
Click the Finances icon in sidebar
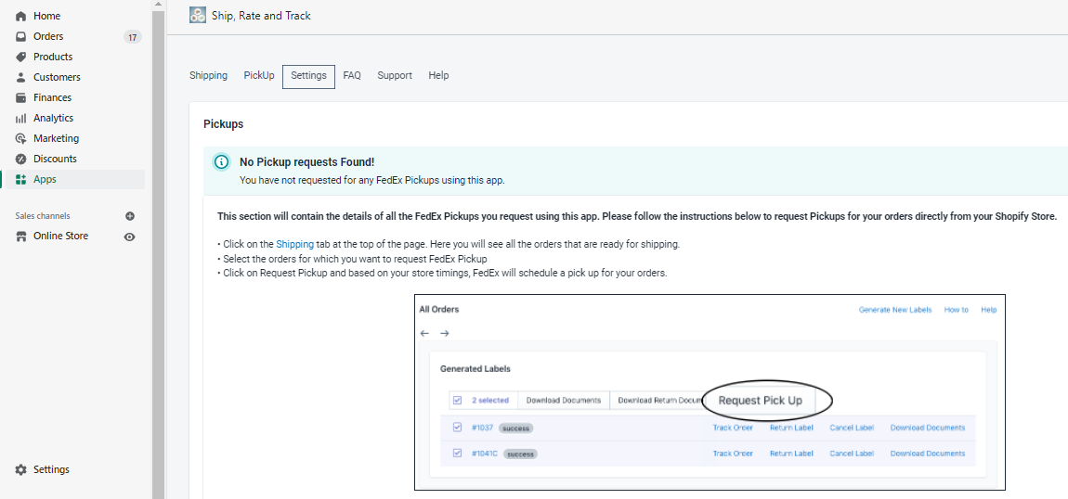pyautogui.click(x=20, y=97)
